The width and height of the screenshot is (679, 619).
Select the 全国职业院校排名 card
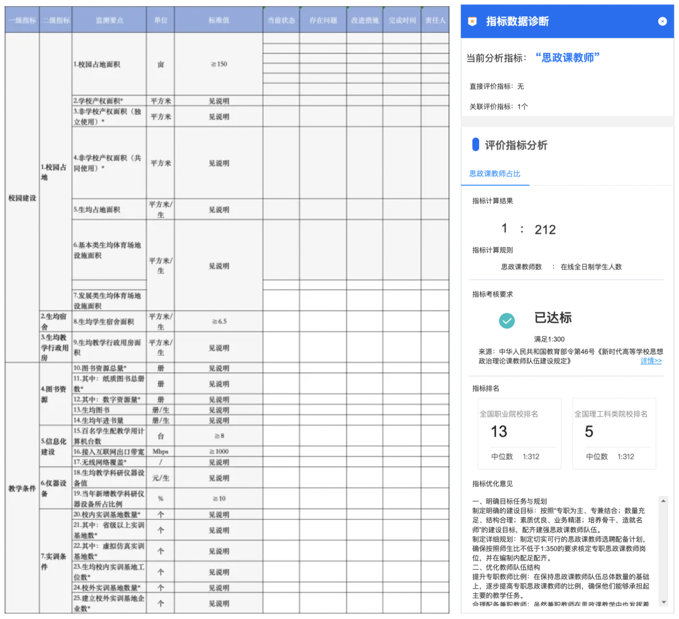[x=519, y=434]
